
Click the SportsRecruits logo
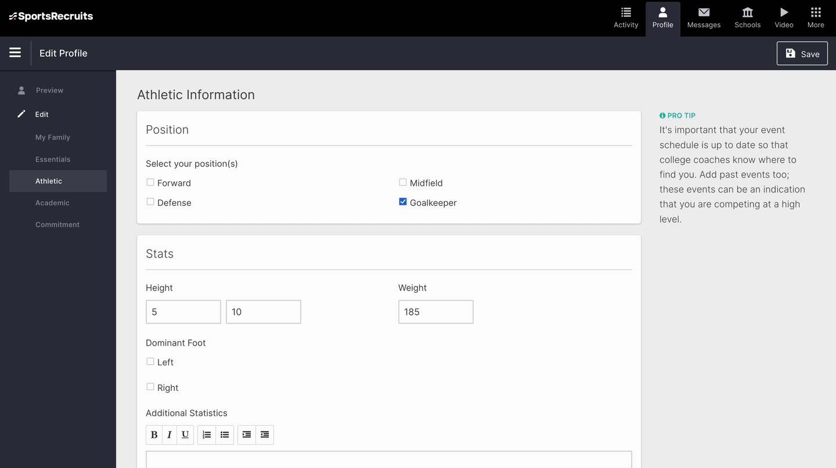coord(51,16)
